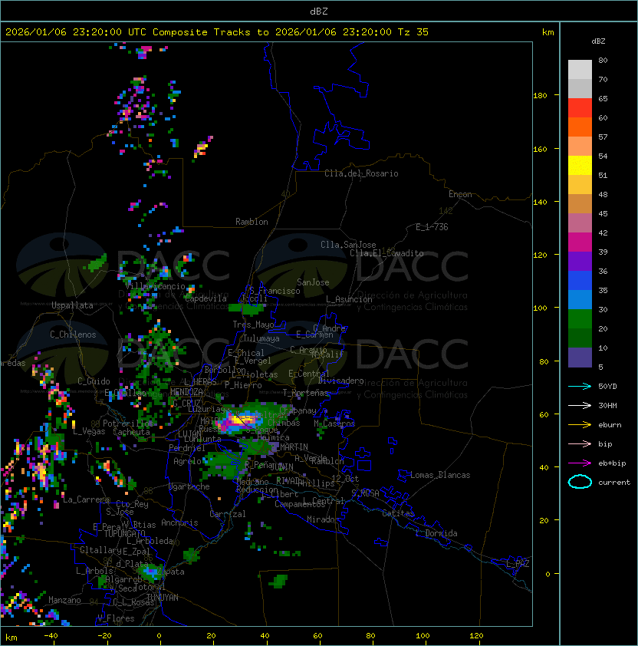This screenshot has height=646, width=638.
Task: Pick the mauve swatch below the 45 label
Action: pos(580,223)
